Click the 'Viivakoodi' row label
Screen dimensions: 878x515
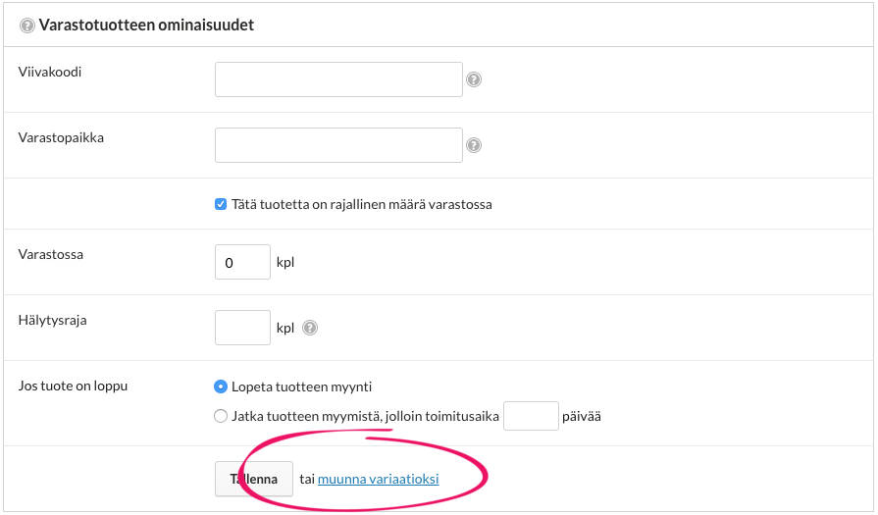click(50, 72)
